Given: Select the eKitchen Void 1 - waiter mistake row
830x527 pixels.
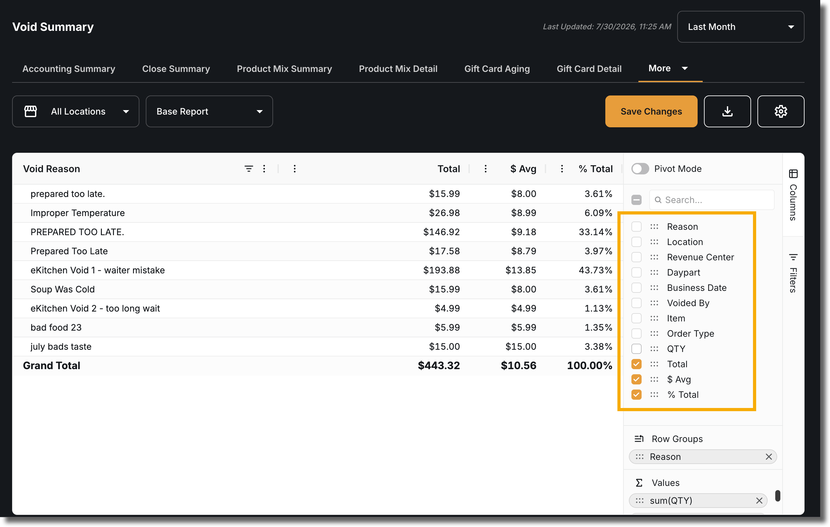Looking at the screenshot, I should point(317,270).
